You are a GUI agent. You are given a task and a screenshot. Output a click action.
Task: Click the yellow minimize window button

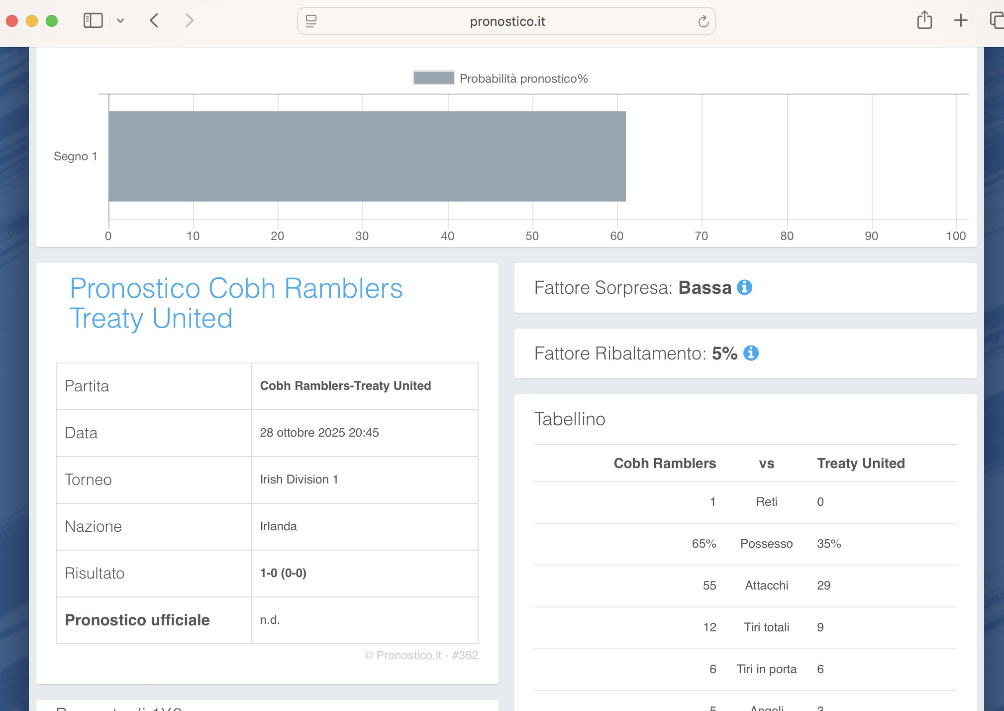click(32, 21)
